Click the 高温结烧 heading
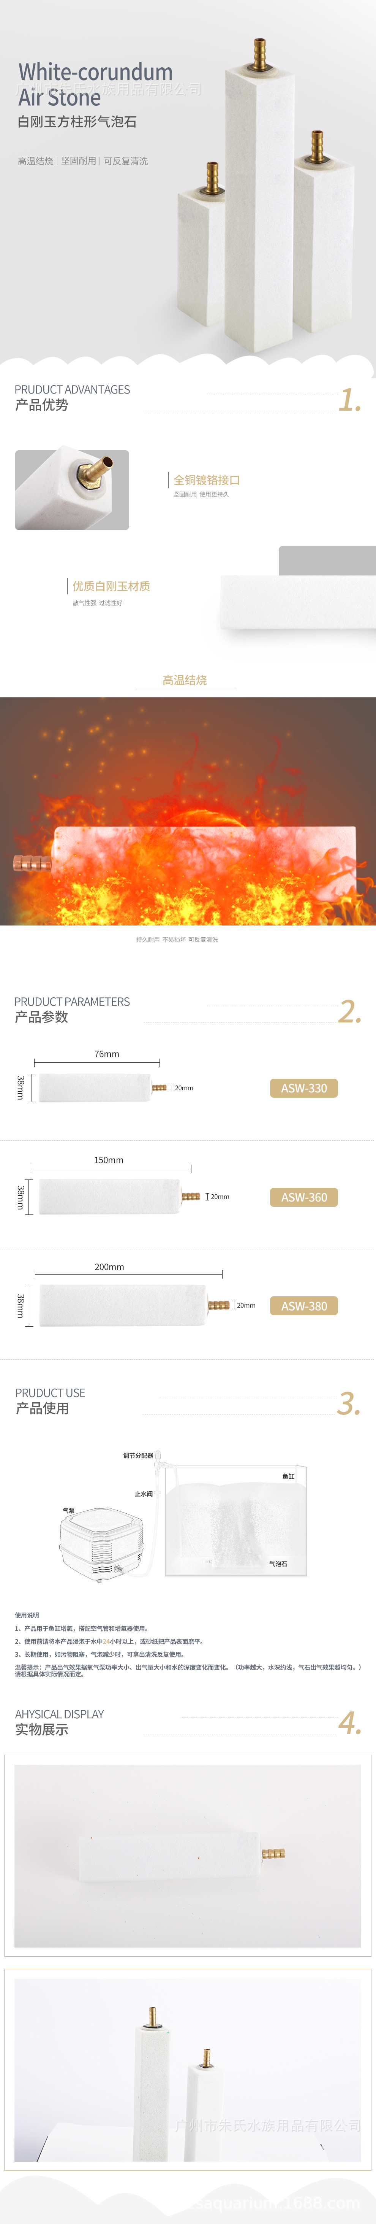The image size is (376, 2224). point(185,680)
